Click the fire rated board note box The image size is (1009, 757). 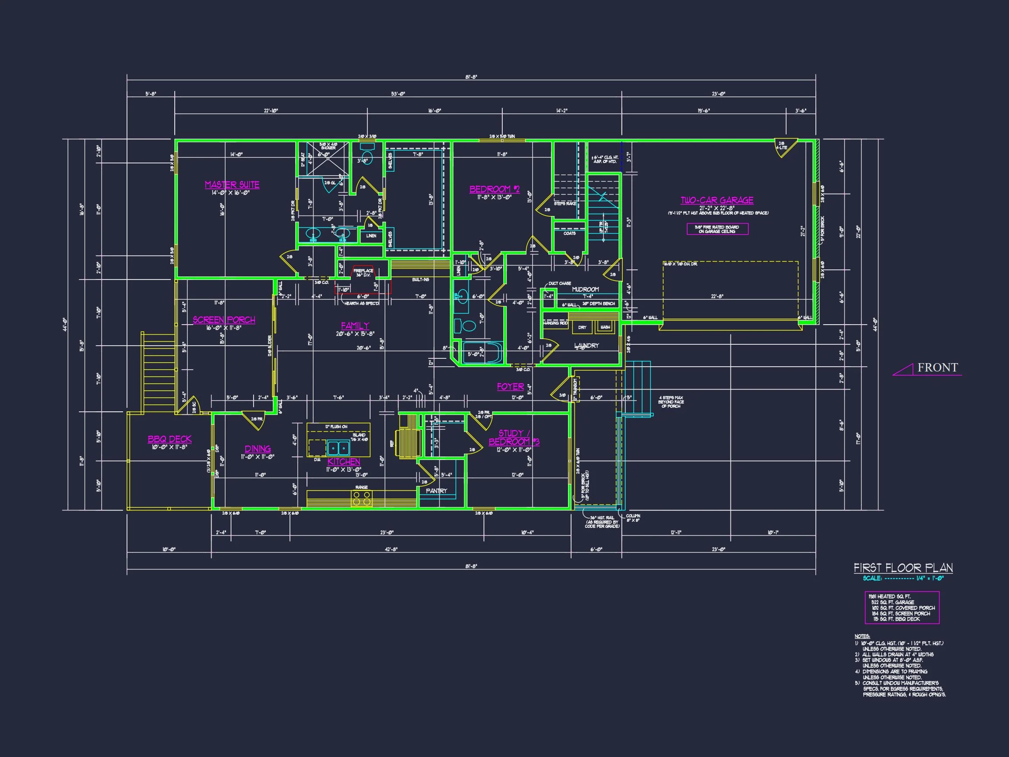(717, 229)
